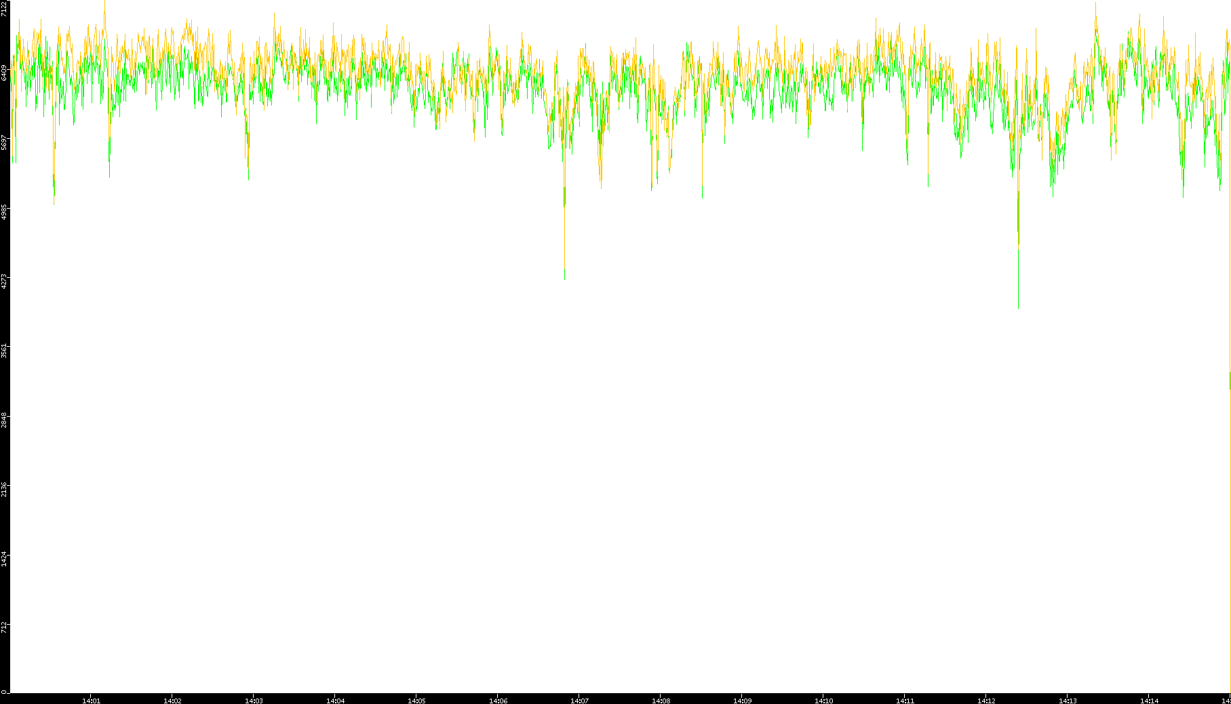Select the 14:06 time tick label
Image resolution: width=1231 pixels, height=704 pixels.
[x=498, y=701]
